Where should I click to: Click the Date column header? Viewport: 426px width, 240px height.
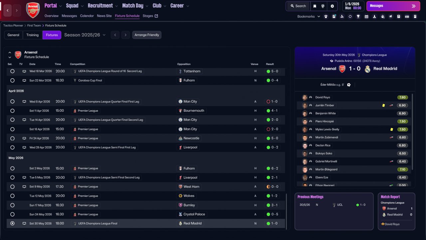coord(32,64)
